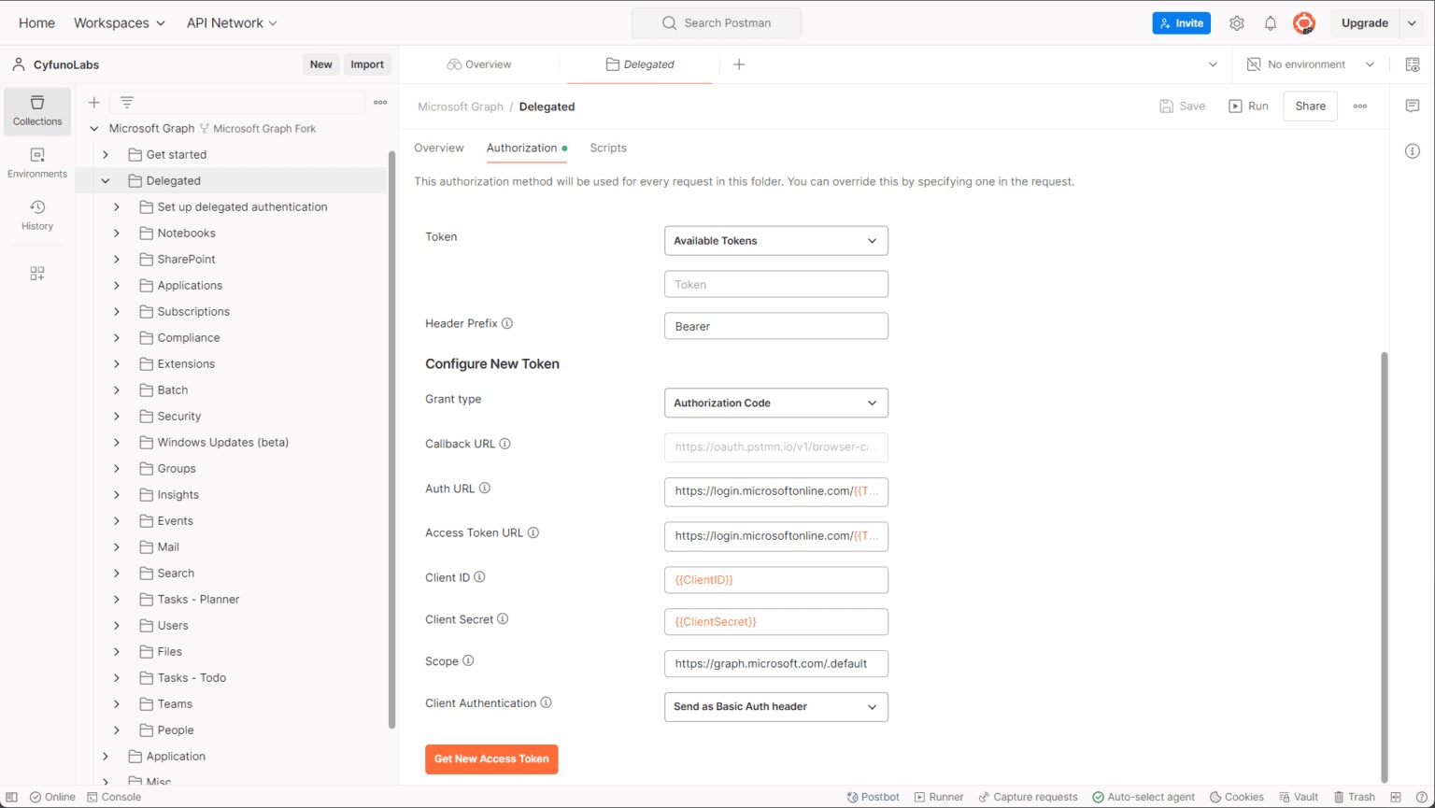
Task: Show info for Client ID
Action: [x=479, y=577]
